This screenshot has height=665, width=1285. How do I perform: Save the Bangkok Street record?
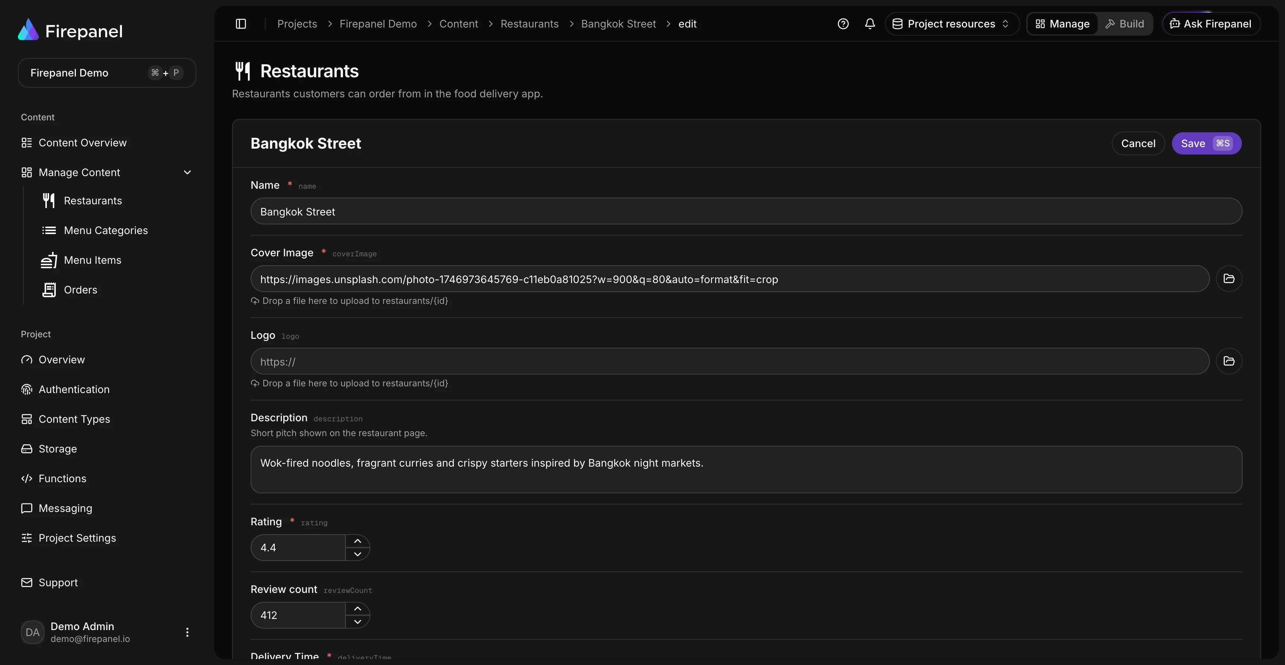pyautogui.click(x=1206, y=143)
